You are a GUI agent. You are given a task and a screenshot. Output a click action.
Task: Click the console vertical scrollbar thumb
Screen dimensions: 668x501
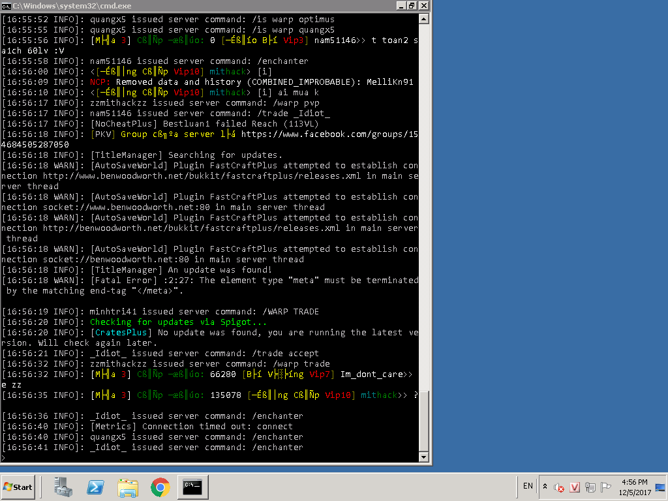(x=424, y=420)
